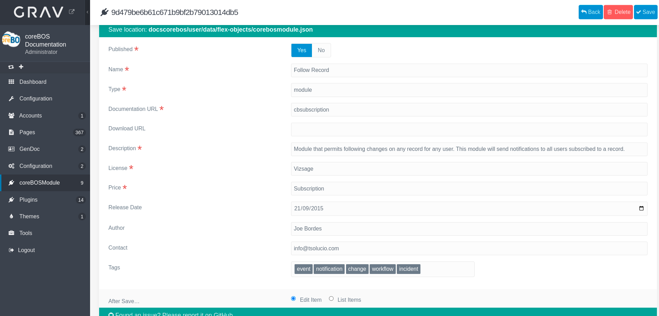Select the List Items radio option

coord(331,299)
